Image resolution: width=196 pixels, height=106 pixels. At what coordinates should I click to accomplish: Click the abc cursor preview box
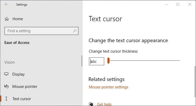[x=97, y=61]
